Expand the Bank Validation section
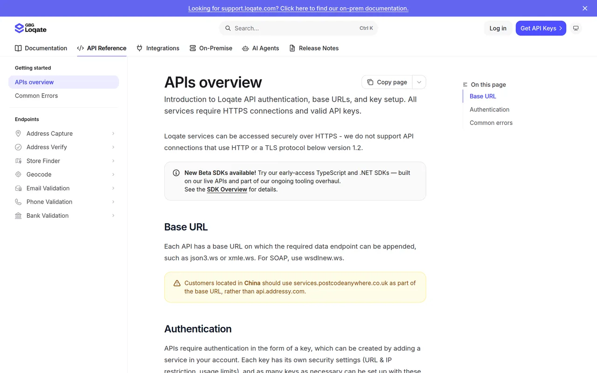Image resolution: width=597 pixels, height=373 pixels. pyautogui.click(x=113, y=215)
